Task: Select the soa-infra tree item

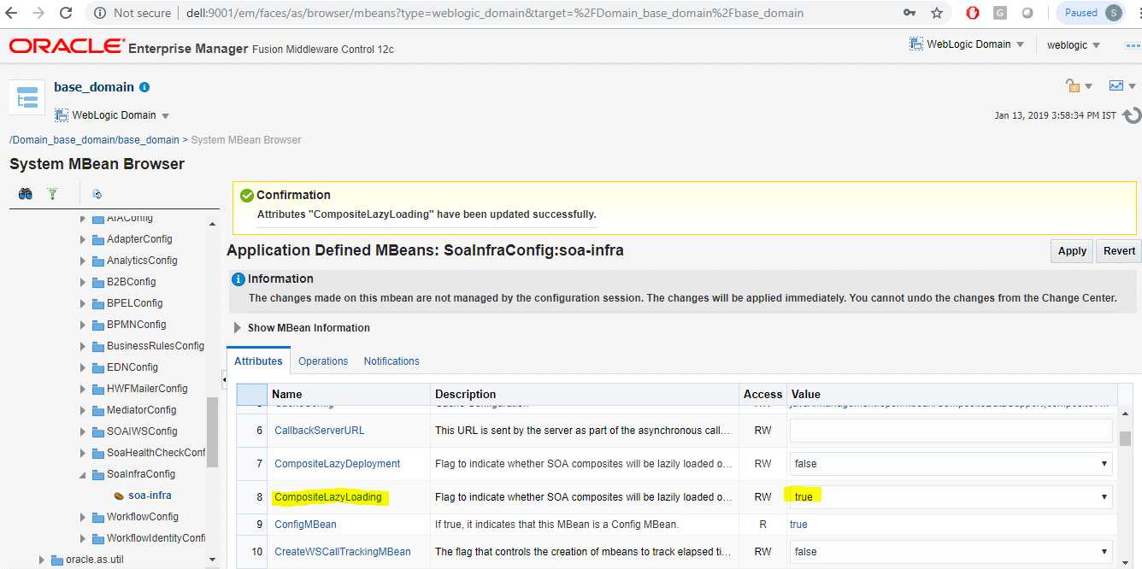Action: tap(150, 496)
